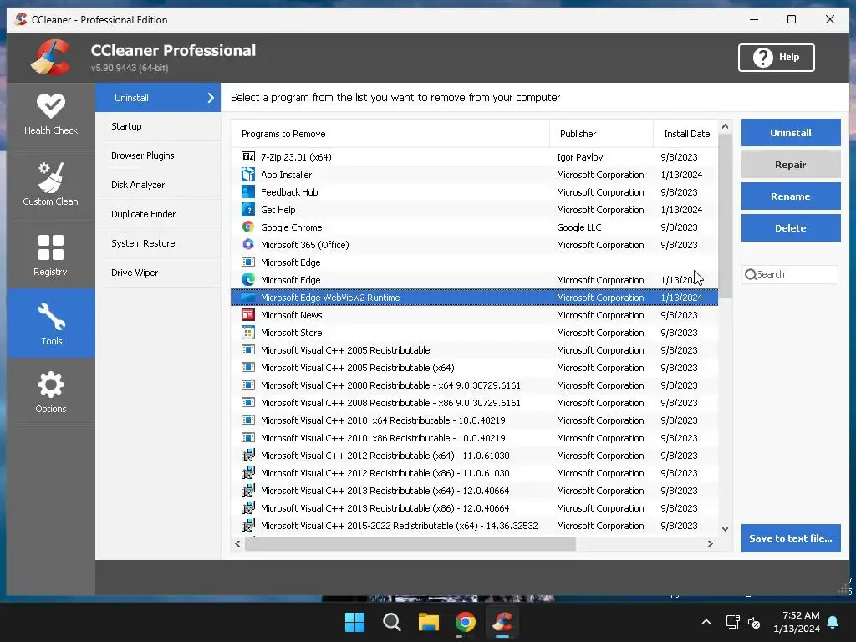The image size is (856, 642).
Task: Click the Microsoft Edge browser logo icon
Action: point(247,279)
